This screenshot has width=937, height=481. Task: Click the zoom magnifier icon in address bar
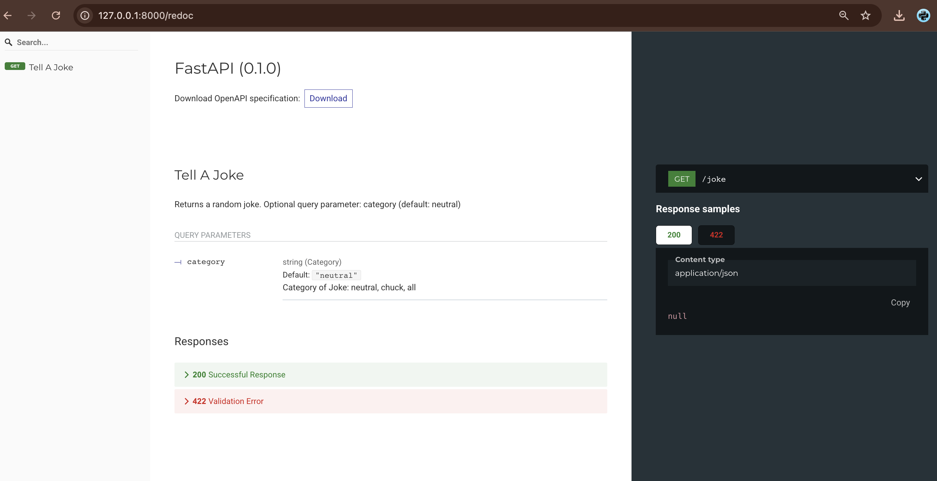843,15
